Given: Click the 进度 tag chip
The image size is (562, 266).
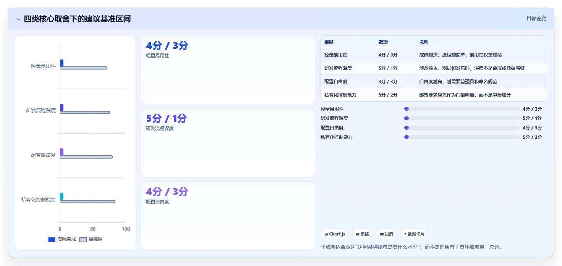Looking at the screenshot, I should point(386,234).
